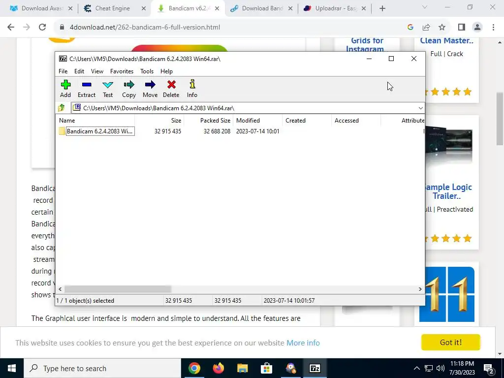Open the View menu
Screen dimensions: 504x378
[97, 71]
